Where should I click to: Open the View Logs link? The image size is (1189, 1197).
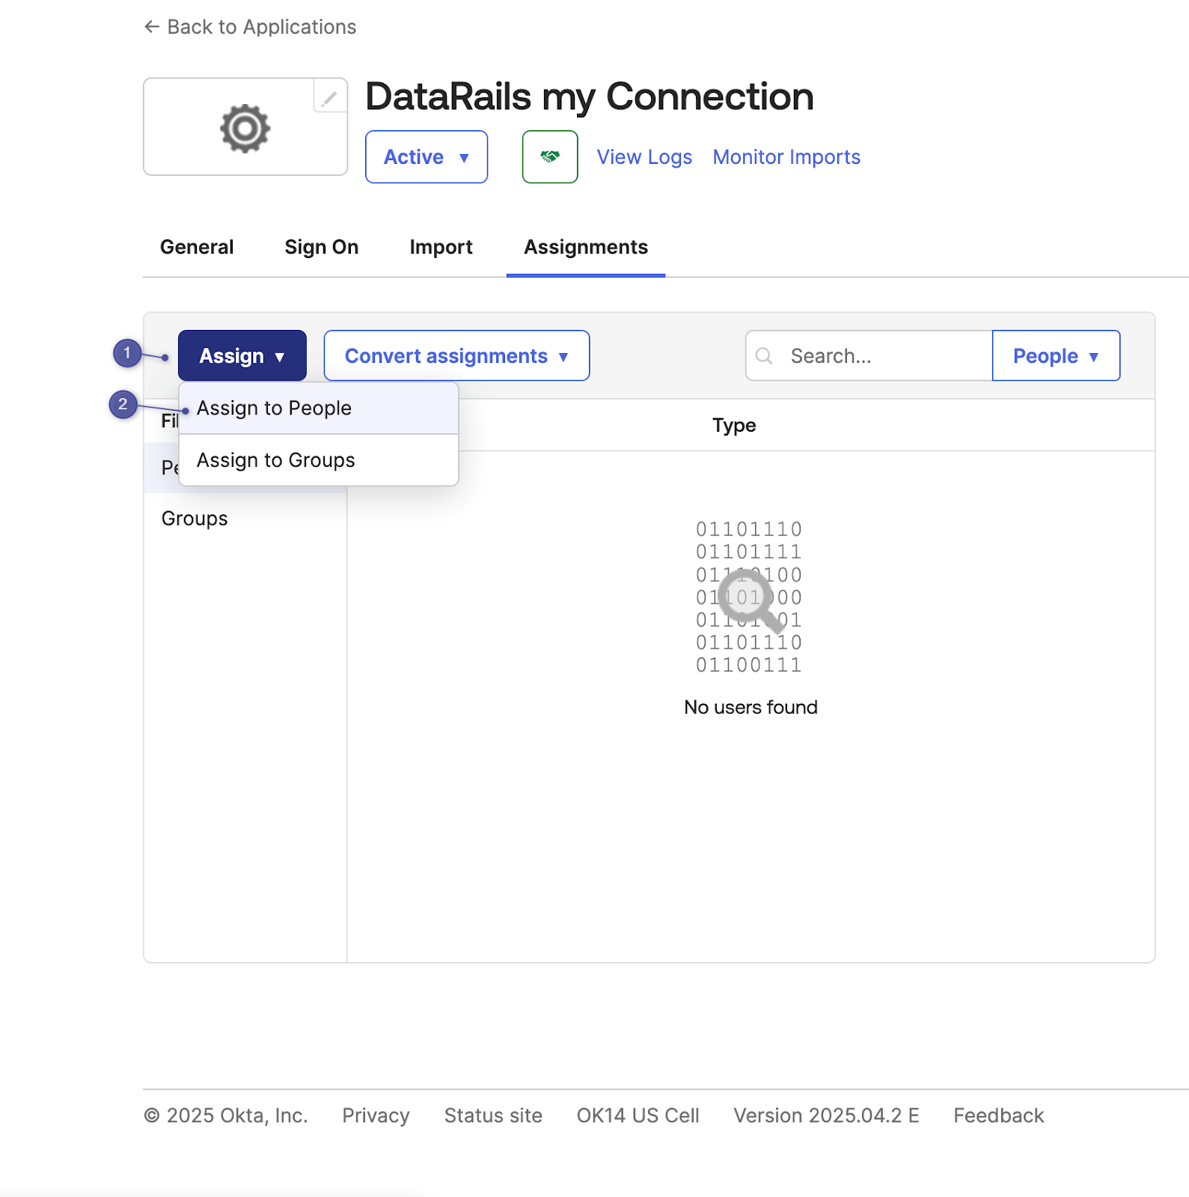pyautogui.click(x=644, y=157)
